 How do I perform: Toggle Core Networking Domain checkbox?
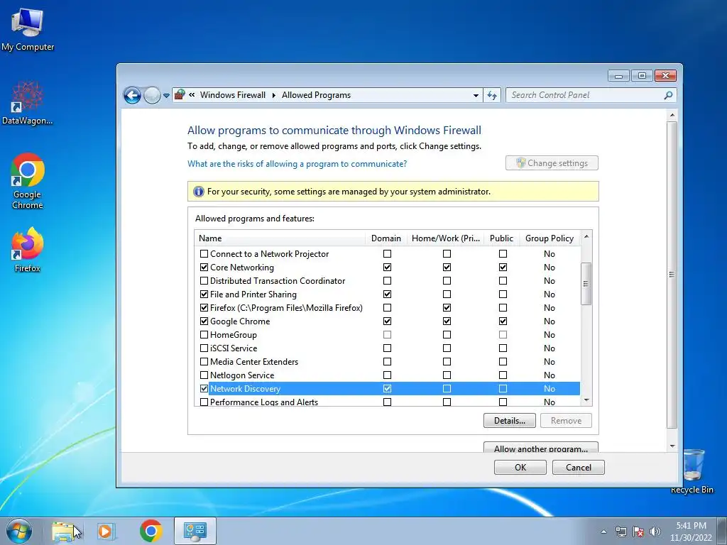pos(387,268)
